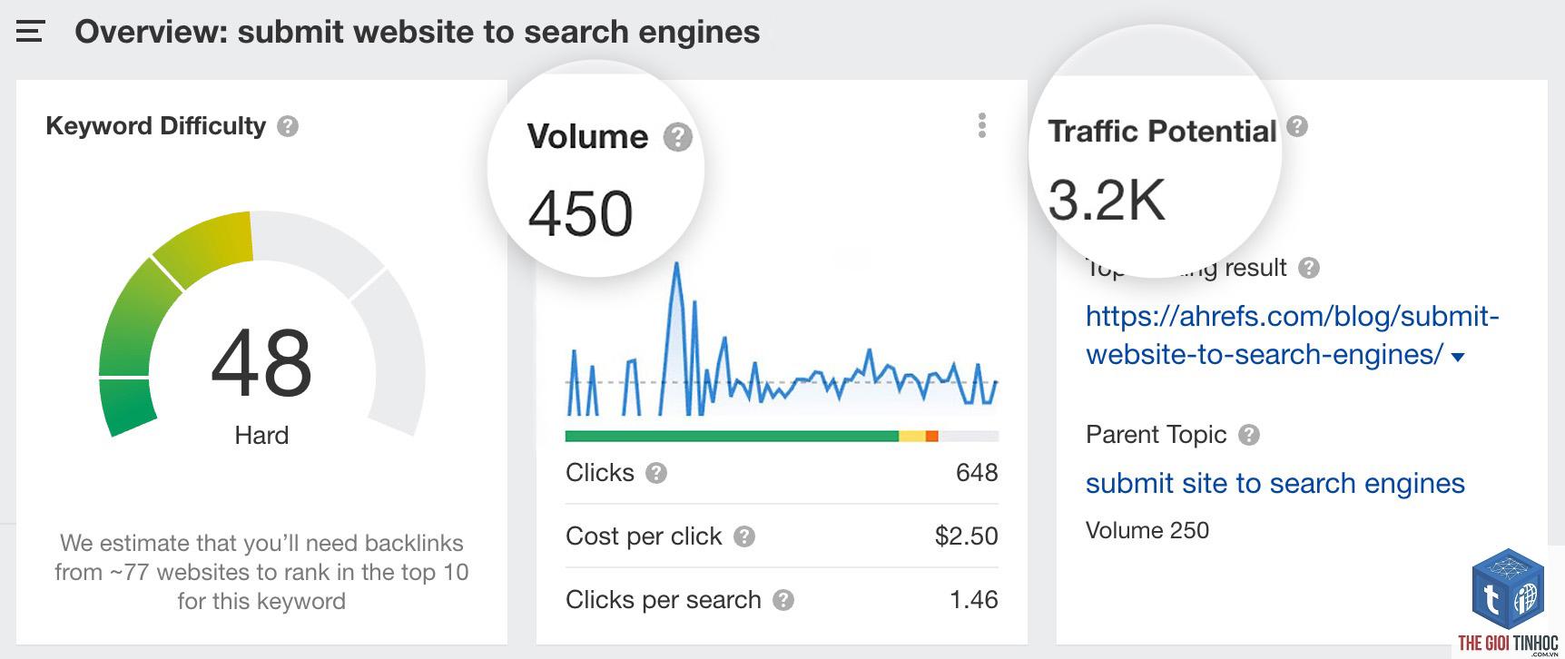Open help icon next to Parent Topic
Screen dimensions: 1565x659
pos(1249,435)
